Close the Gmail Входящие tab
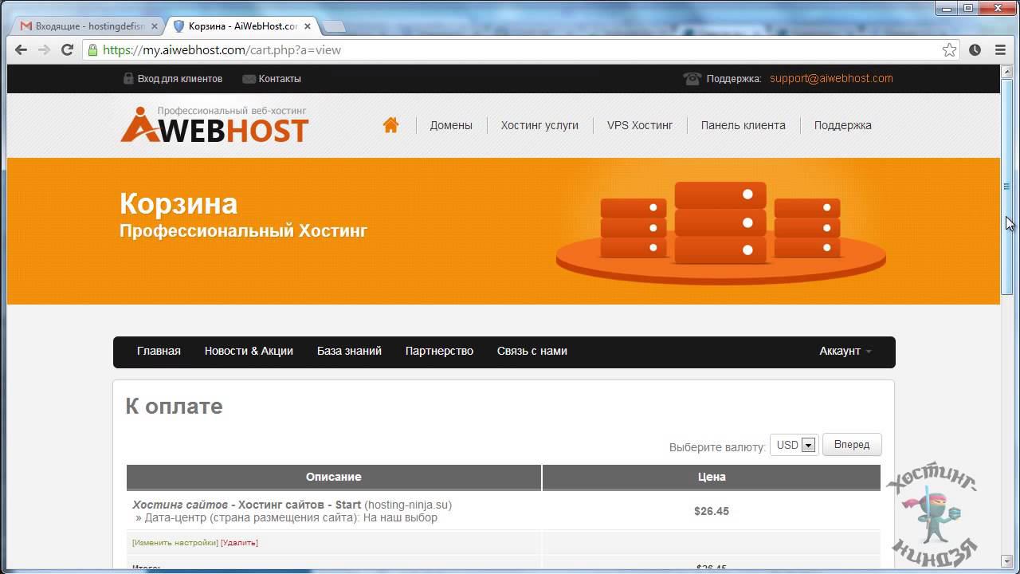The height and width of the screenshot is (574, 1020). [x=155, y=26]
